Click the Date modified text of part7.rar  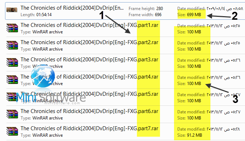coord(209,129)
